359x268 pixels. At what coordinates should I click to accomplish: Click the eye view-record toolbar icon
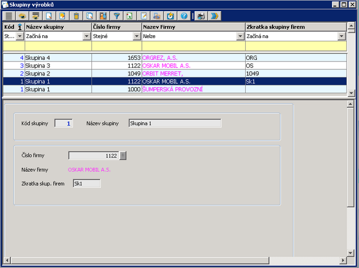(x=22, y=16)
